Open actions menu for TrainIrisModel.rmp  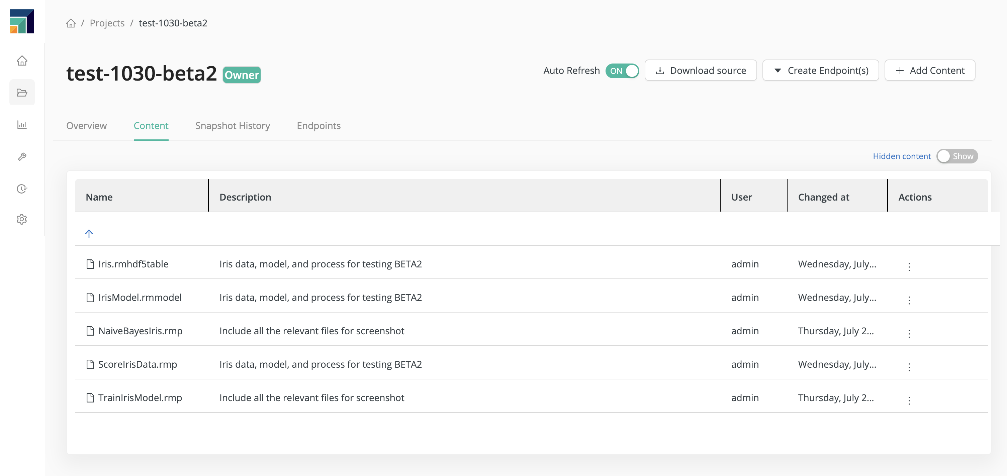909,400
